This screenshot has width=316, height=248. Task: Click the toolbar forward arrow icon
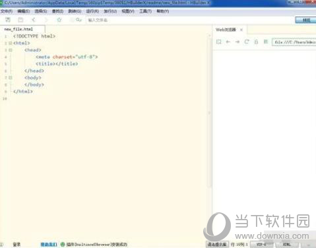click(x=46, y=20)
